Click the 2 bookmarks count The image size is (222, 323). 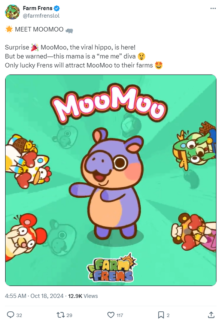[x=168, y=315]
